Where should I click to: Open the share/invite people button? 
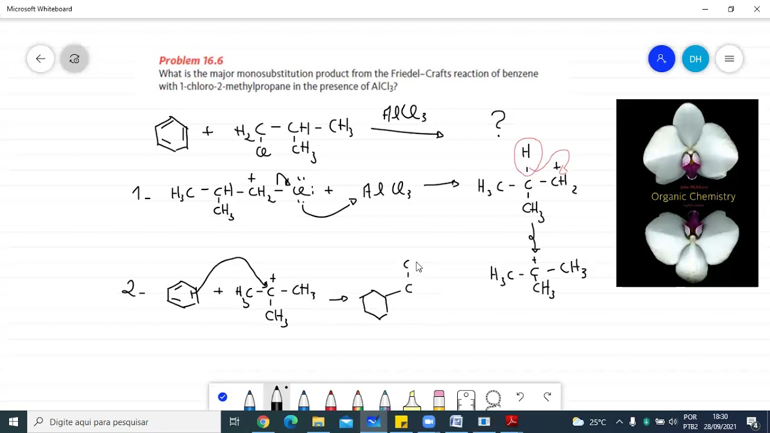pyautogui.click(x=661, y=59)
